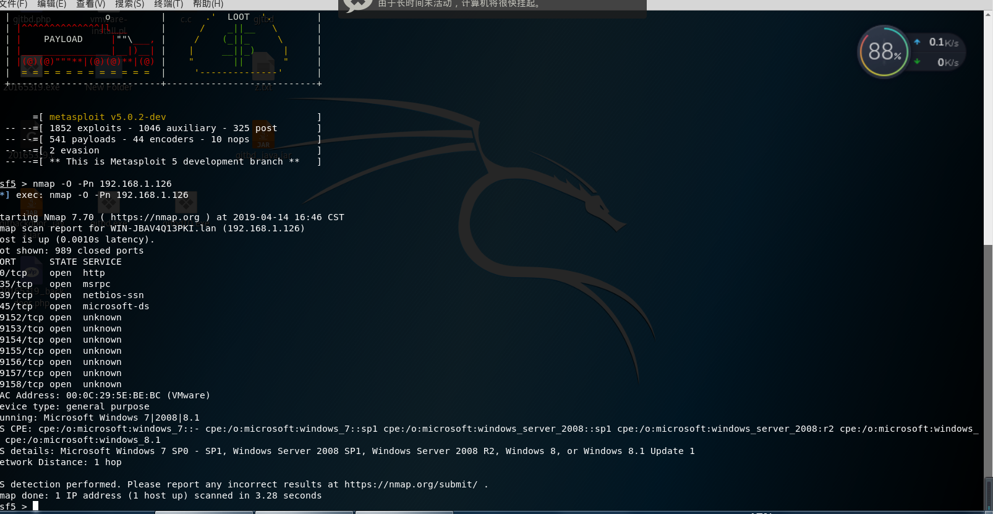The image size is (993, 514).
Task: Click the 49157/tcp open unknown row
Action: click(x=61, y=373)
